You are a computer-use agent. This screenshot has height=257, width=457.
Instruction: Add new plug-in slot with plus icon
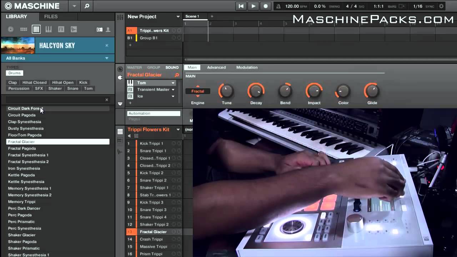click(x=130, y=103)
